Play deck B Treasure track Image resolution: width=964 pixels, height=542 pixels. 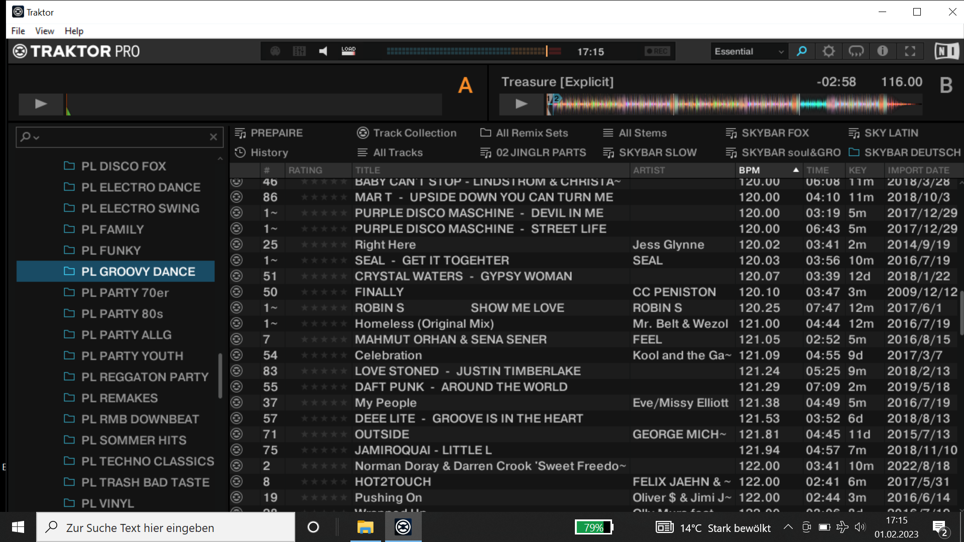[521, 104]
